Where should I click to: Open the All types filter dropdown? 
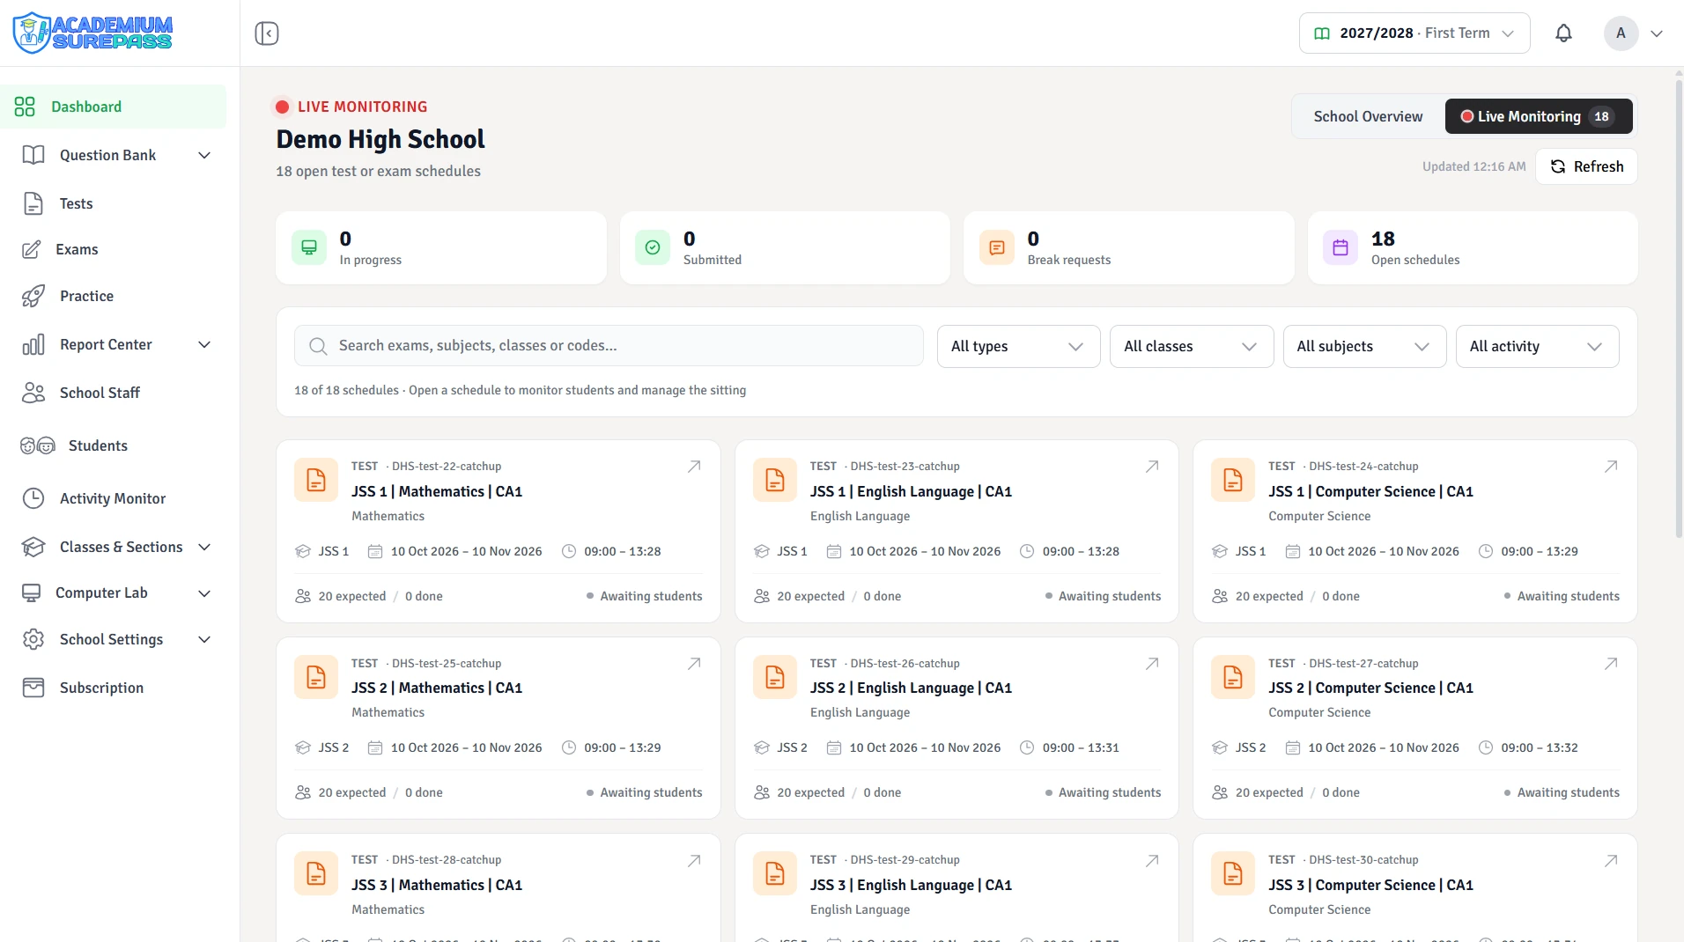point(1018,347)
